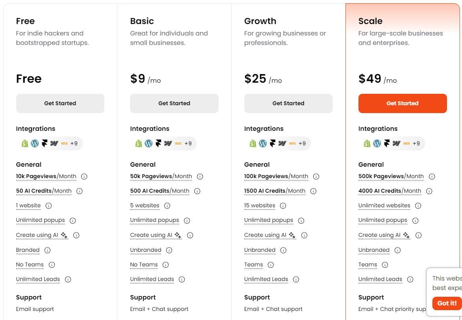Click Get Started under the Free plan
This screenshot has height=320, width=462.
[60, 103]
